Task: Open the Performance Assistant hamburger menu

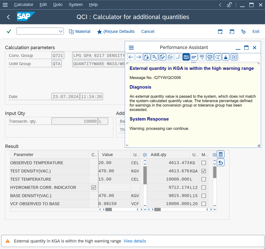Action: (x=131, y=47)
